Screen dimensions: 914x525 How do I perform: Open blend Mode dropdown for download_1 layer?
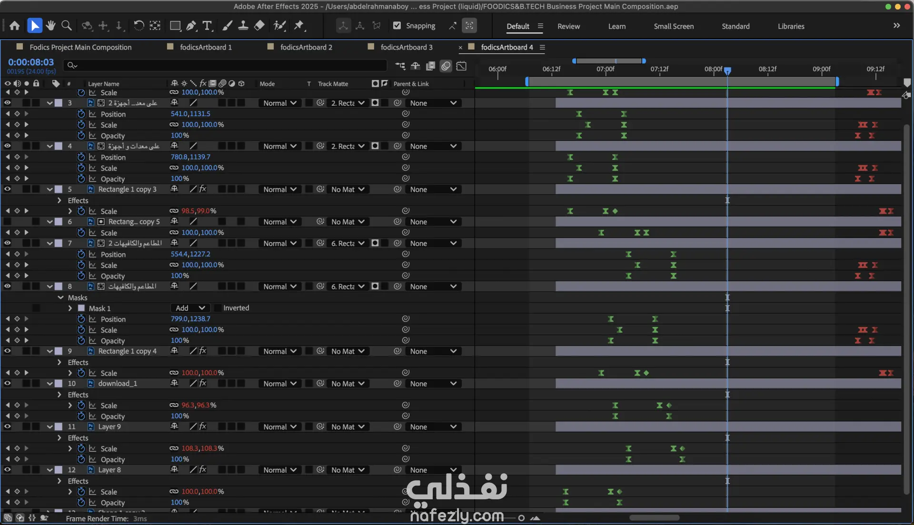click(280, 384)
